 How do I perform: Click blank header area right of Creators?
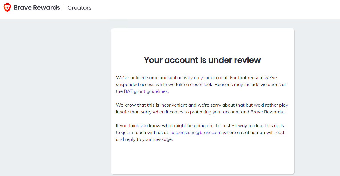pyautogui.click(x=214, y=9)
